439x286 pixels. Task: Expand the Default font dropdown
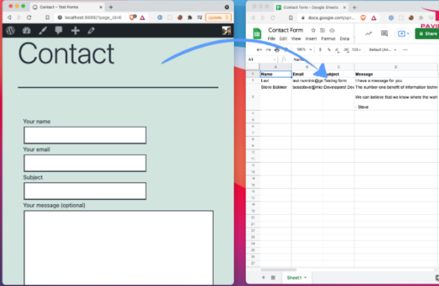click(383, 50)
